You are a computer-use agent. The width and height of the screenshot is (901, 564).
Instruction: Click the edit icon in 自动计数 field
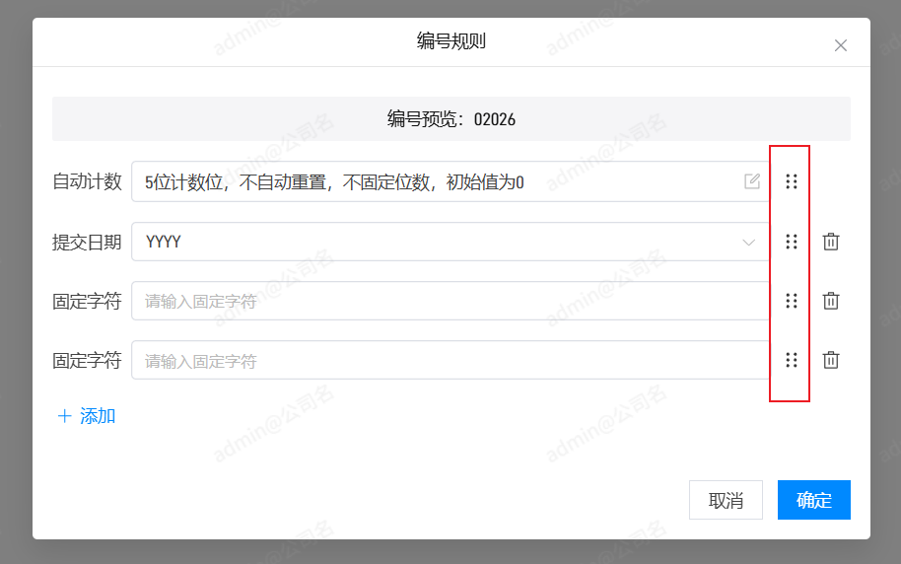752,180
